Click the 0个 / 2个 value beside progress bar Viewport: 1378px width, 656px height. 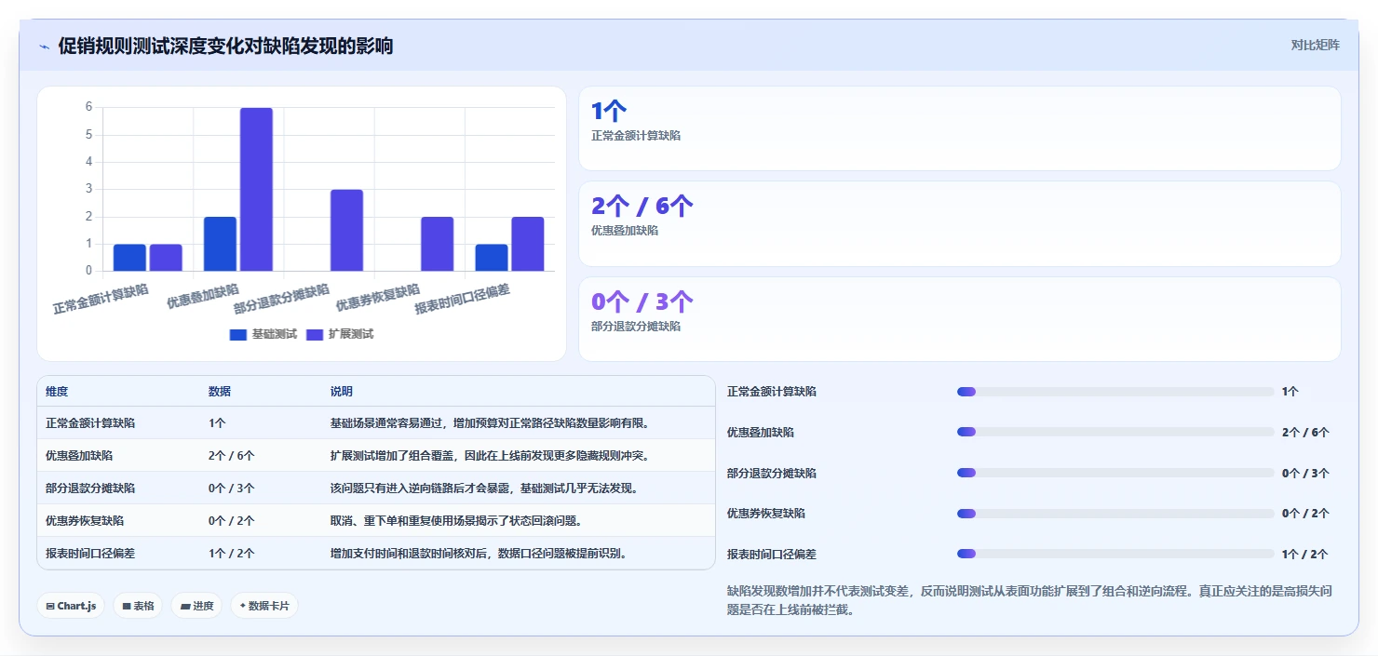click(1305, 514)
